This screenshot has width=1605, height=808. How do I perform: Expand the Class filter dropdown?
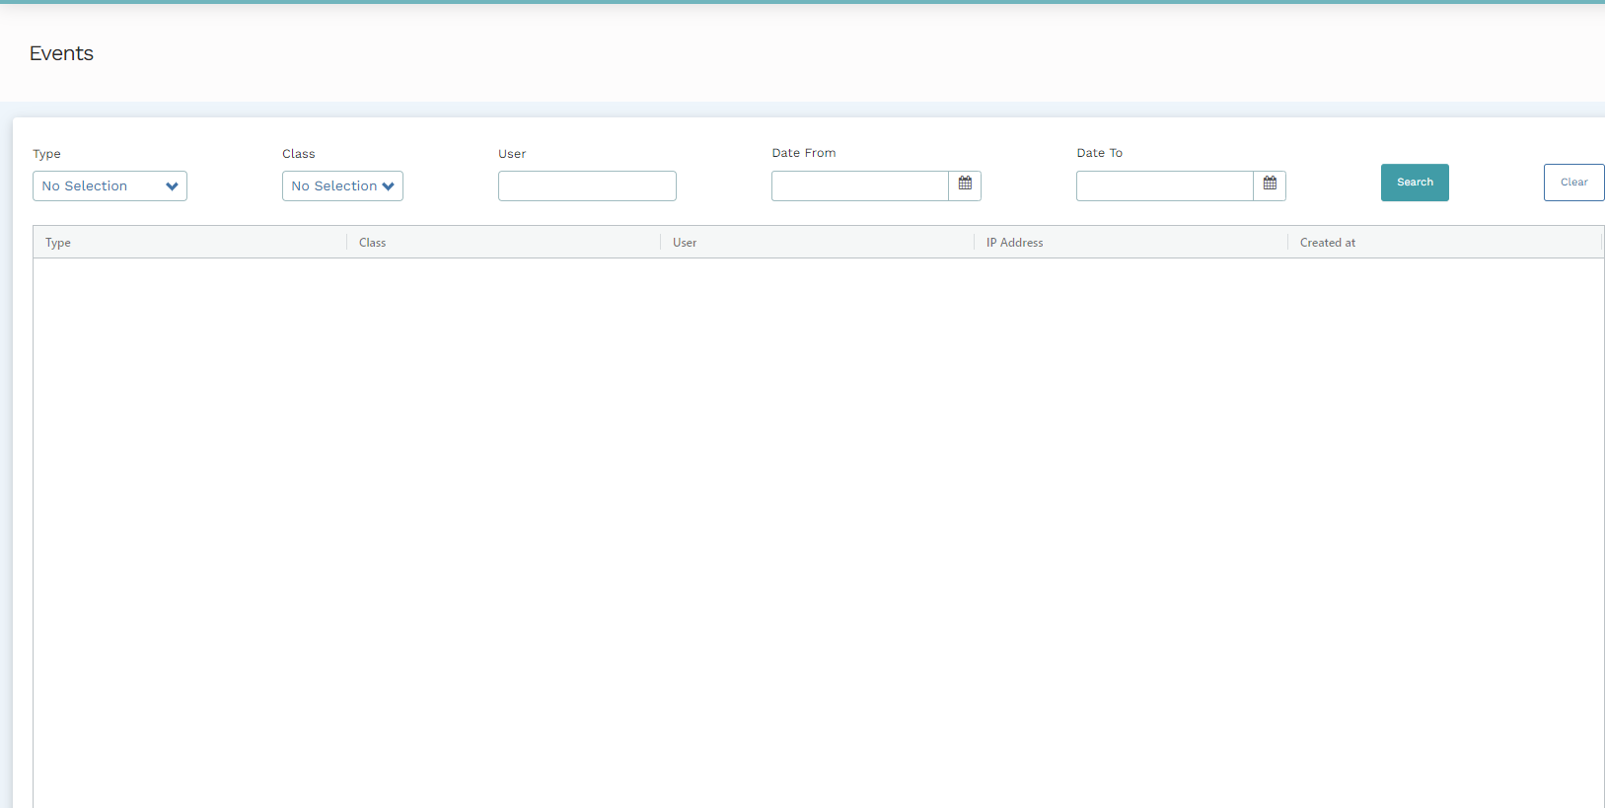point(342,186)
